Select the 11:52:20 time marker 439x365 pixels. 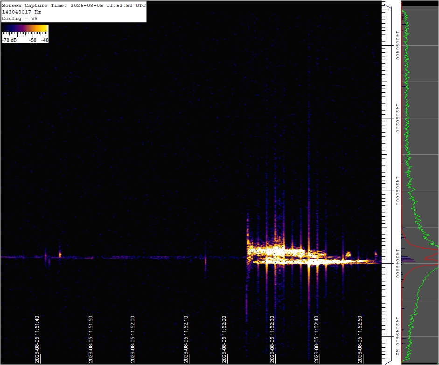(x=224, y=339)
